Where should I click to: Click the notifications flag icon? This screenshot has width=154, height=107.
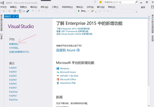pos(95,2)
